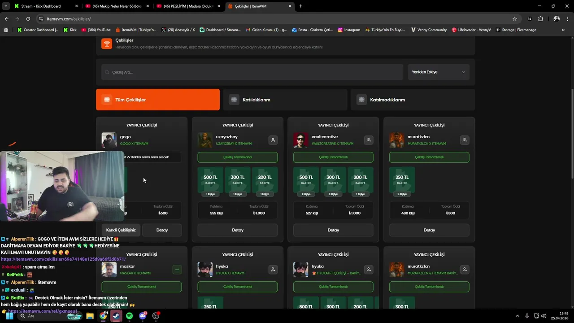Close the Stream - Kick Dashboard tab
Viewport: 574px width, 323px height.
(x=76, y=6)
